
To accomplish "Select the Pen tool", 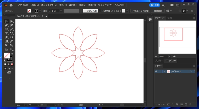I will pos(6,25).
